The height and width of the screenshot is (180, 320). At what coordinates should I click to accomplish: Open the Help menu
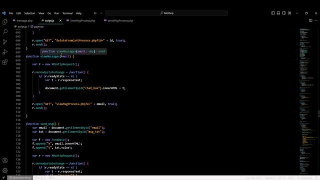pyautogui.click(x=78, y=13)
